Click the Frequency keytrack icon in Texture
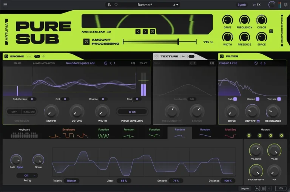Viewport: 290px width, 192px height. (180, 121)
